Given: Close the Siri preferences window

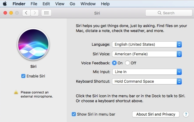Looking at the screenshot, I should (5, 13).
